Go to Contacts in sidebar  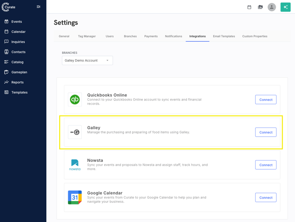18,52
